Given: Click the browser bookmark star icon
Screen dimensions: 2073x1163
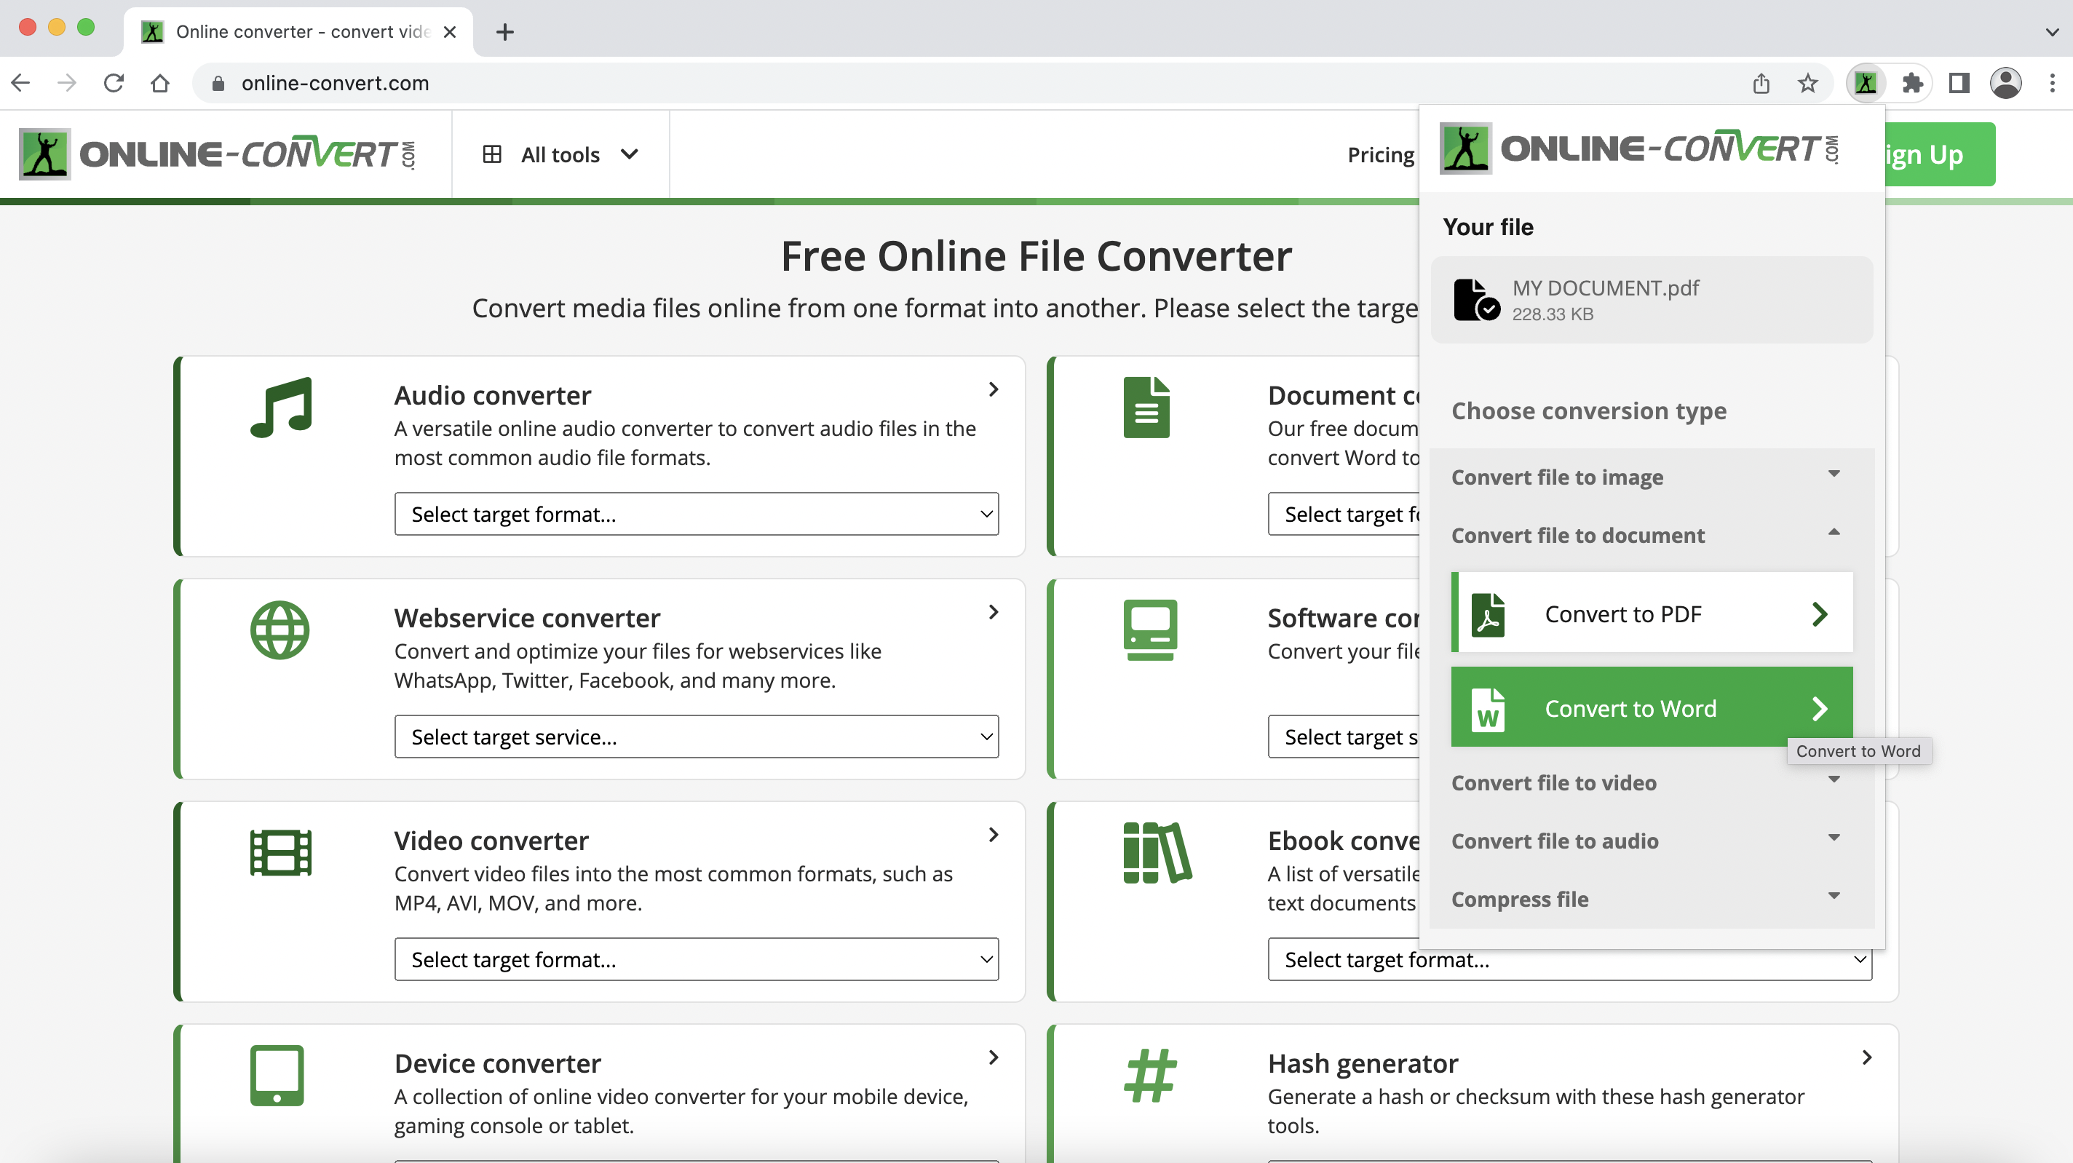Looking at the screenshot, I should tap(1808, 82).
